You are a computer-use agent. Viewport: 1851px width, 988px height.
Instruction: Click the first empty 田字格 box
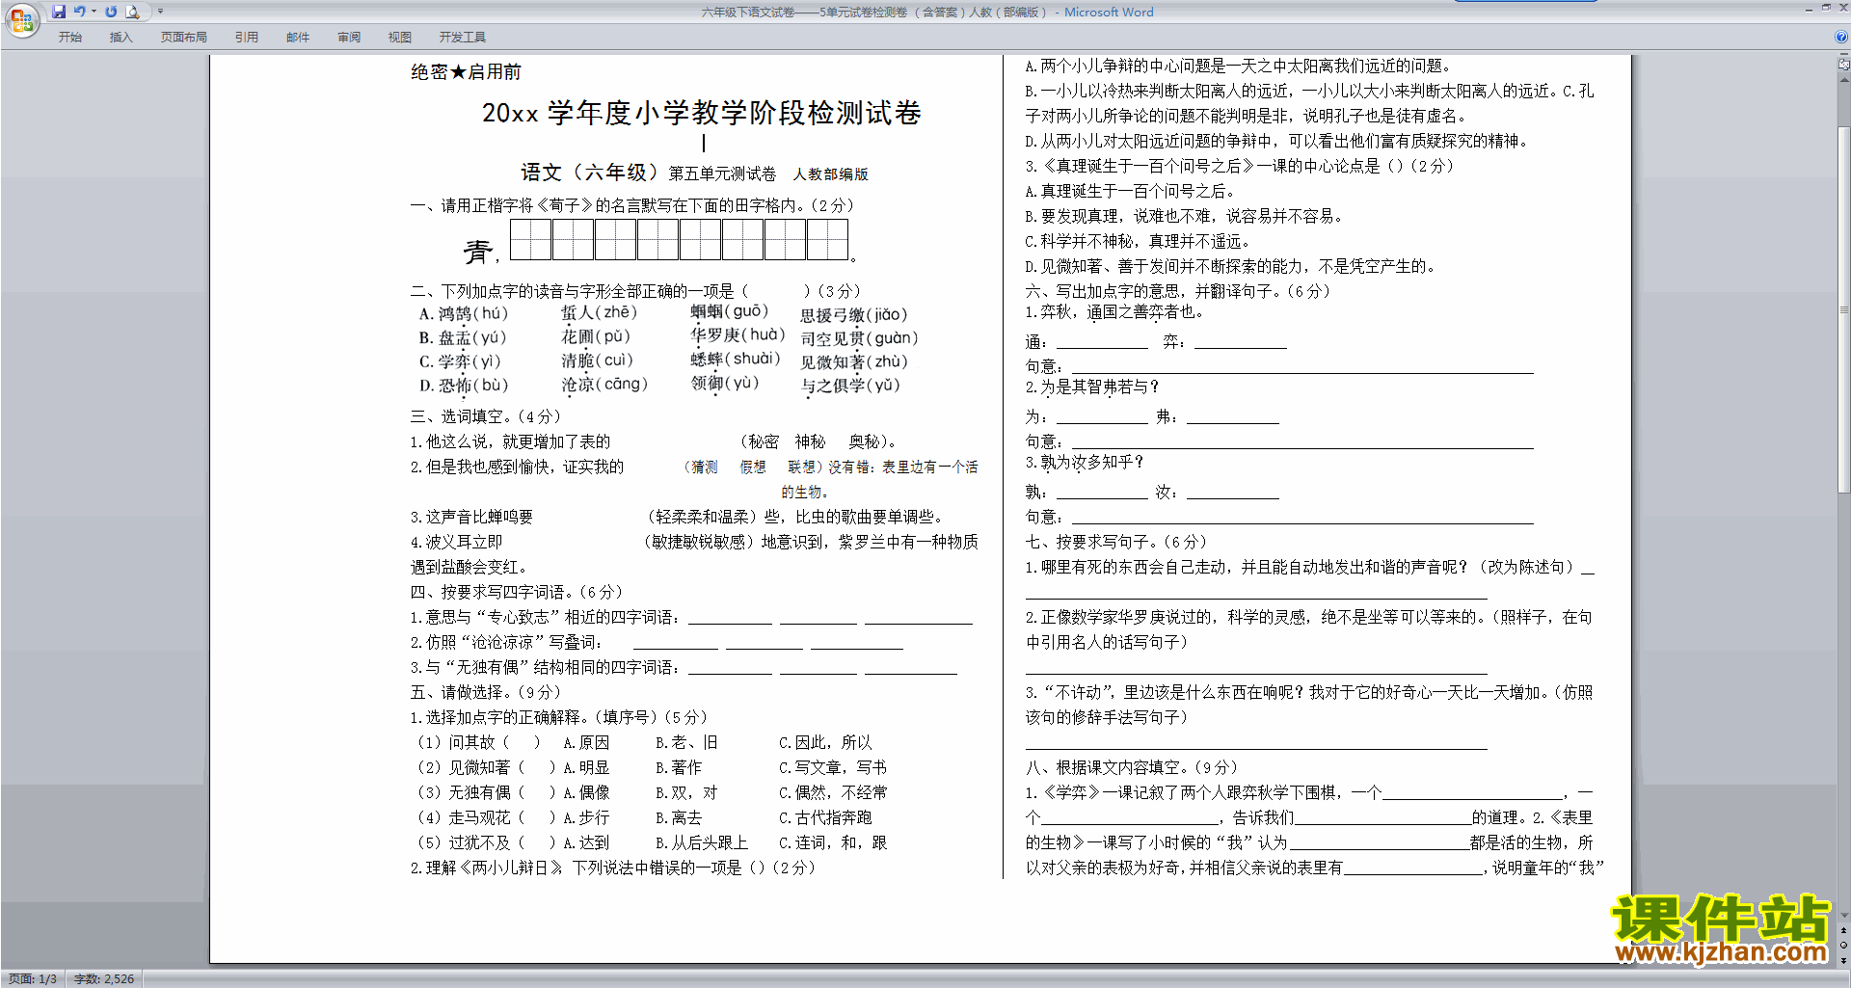tap(531, 240)
